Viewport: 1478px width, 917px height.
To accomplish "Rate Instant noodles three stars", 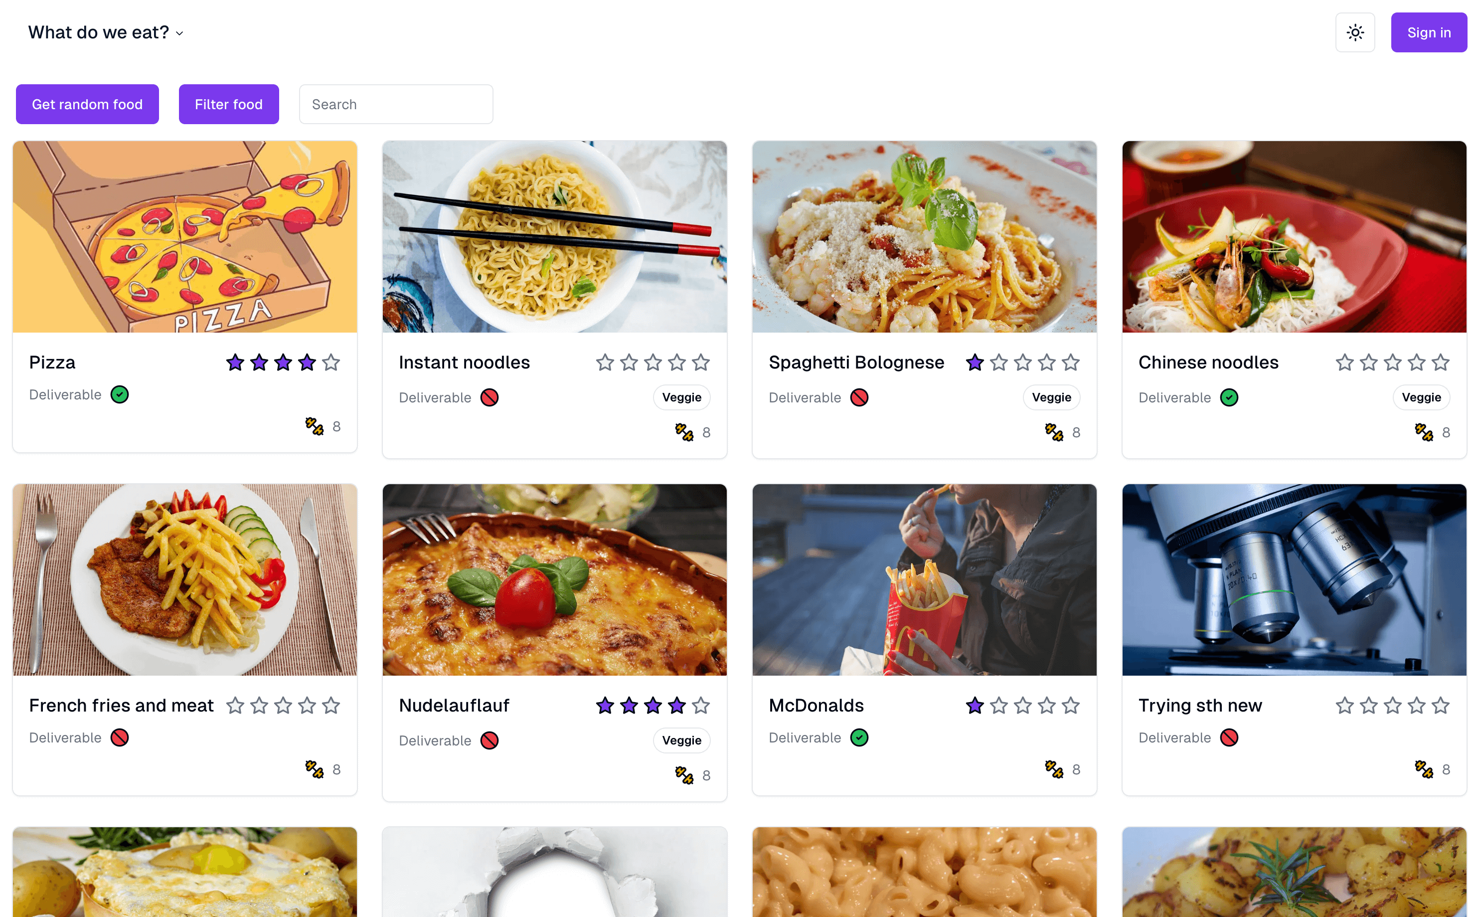I will click(653, 363).
